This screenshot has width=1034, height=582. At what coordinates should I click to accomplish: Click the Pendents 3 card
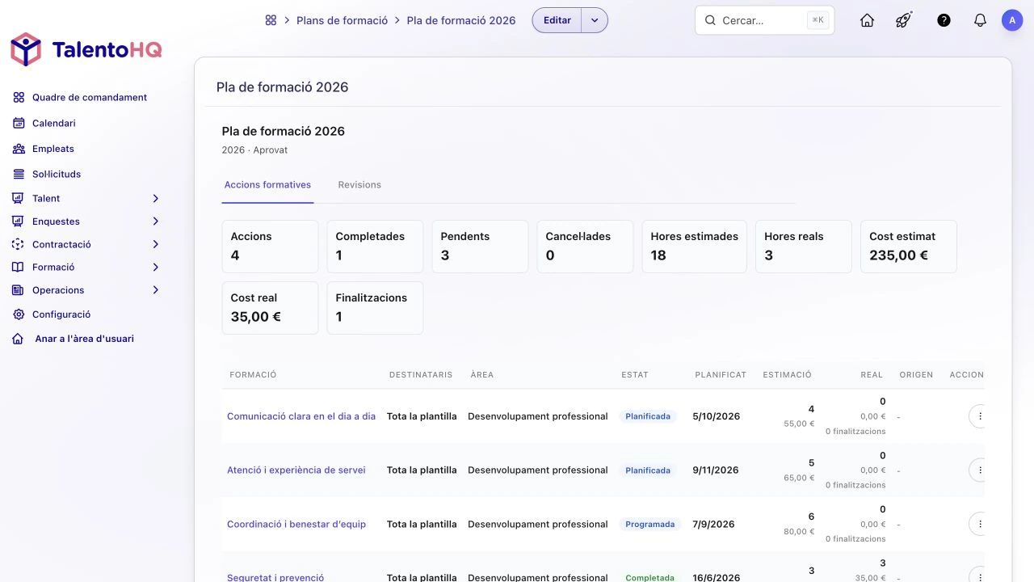(x=480, y=247)
